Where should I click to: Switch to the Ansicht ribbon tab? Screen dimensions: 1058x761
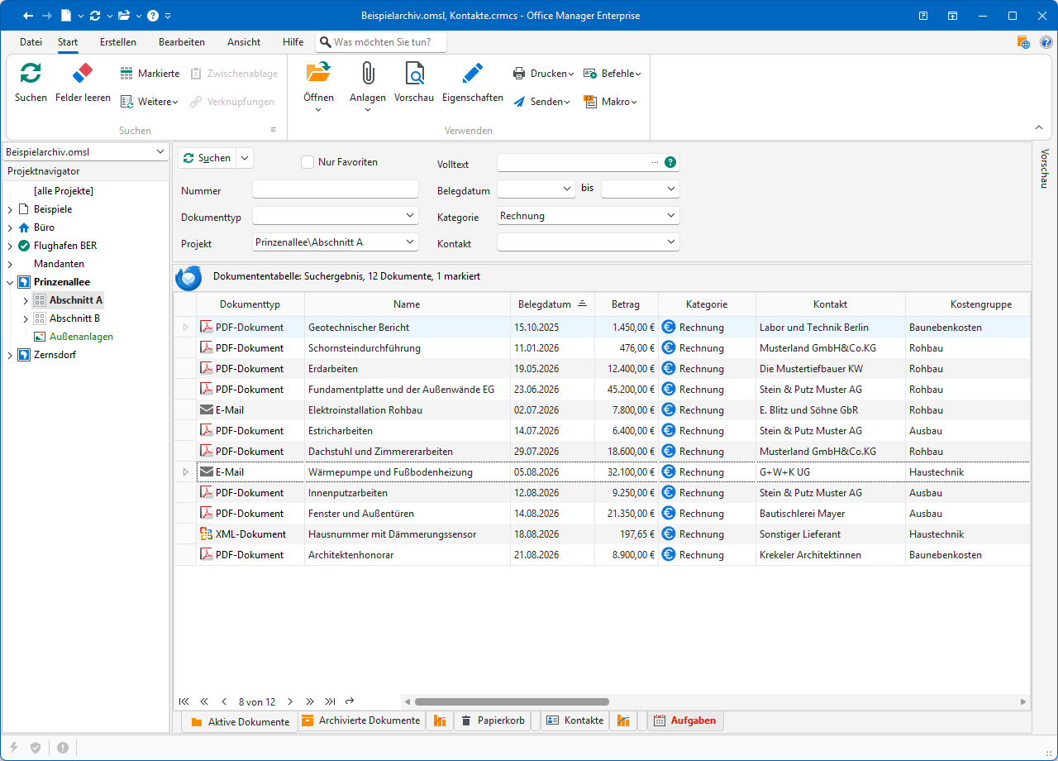(x=244, y=42)
